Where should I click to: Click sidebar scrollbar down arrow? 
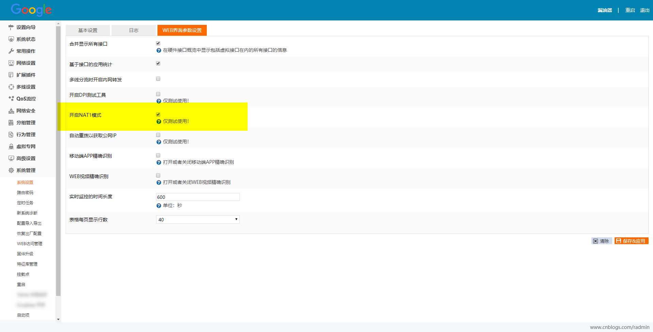[x=58, y=319]
